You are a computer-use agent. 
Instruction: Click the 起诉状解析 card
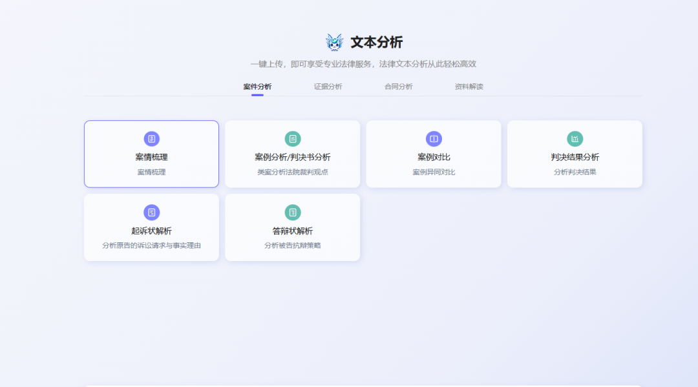(x=151, y=227)
